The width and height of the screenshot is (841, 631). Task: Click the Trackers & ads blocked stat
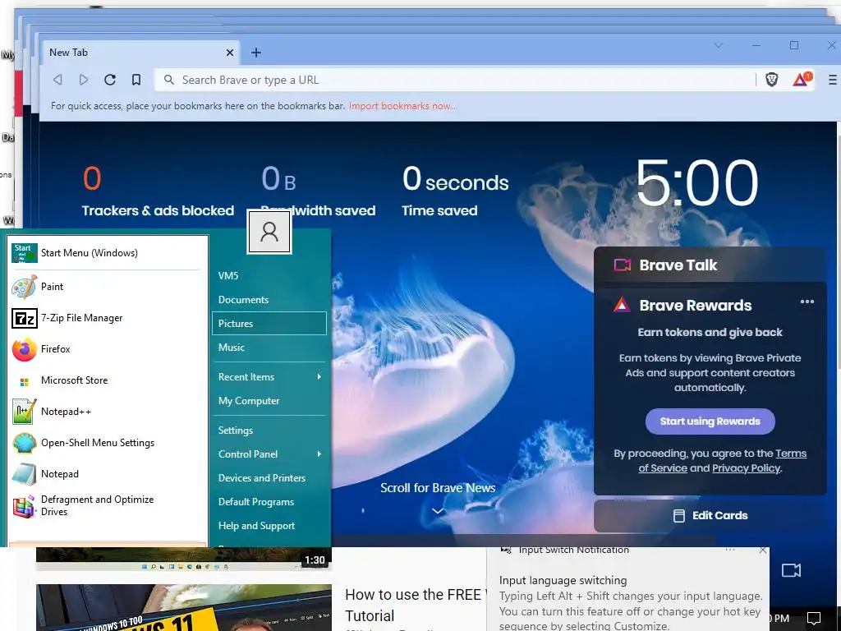click(x=158, y=191)
